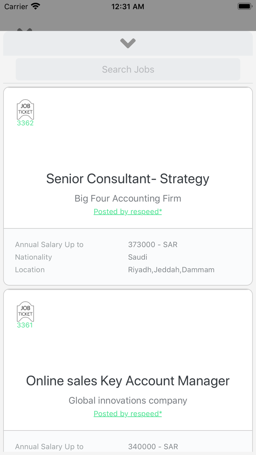Click the Wi-Fi icon in the status bar
This screenshot has width=256, height=455.
pos(35,6)
